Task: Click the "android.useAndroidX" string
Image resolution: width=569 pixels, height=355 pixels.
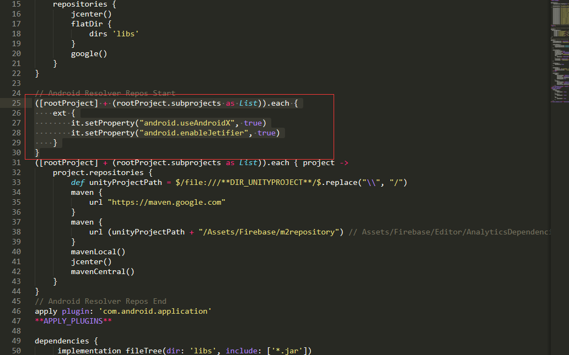Action: [187, 123]
